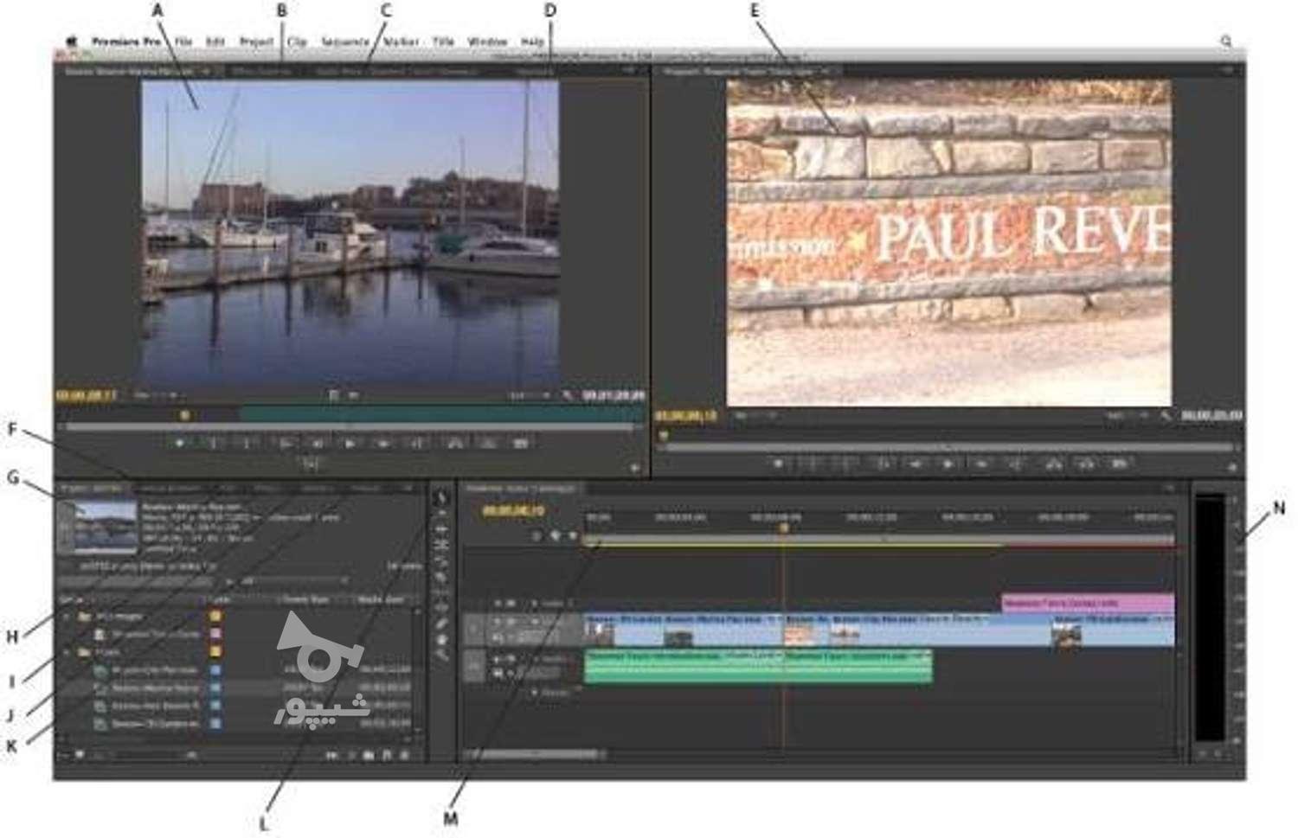
Task: Play the sequence in the Program Monitor
Action: [948, 464]
